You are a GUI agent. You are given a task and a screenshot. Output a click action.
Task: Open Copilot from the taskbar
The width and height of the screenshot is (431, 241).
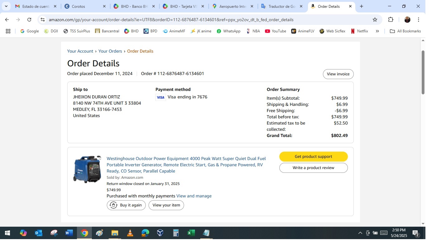click(x=23, y=233)
